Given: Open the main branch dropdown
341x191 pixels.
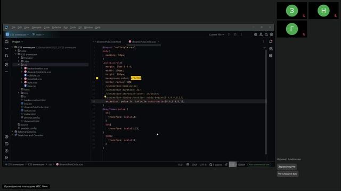Looking at the screenshot, I should click(38, 34).
